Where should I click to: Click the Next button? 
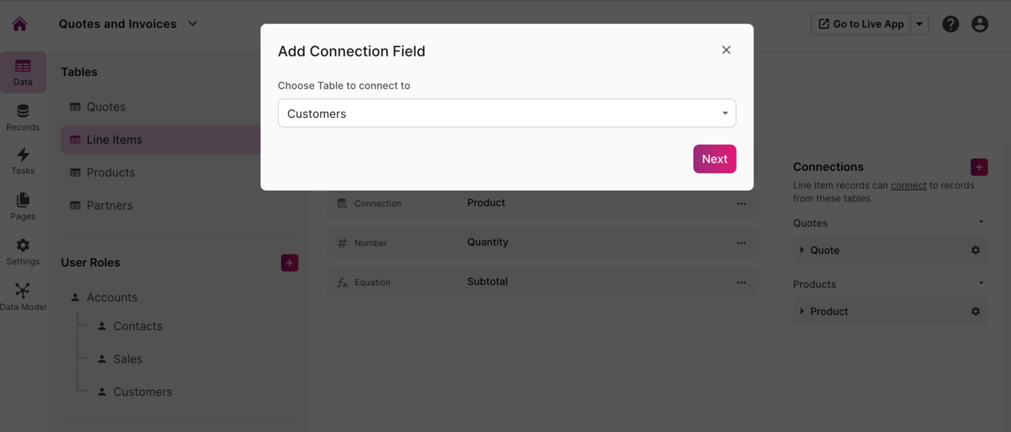coord(714,159)
